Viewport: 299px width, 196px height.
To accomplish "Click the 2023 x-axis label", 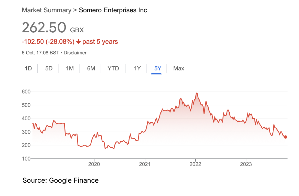I will pyautogui.click(x=246, y=164).
